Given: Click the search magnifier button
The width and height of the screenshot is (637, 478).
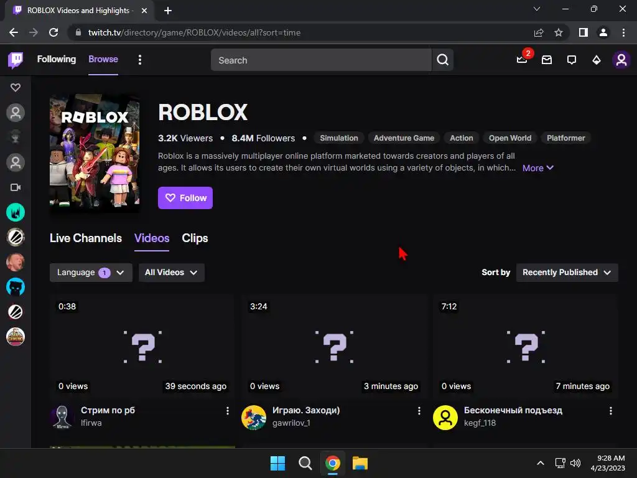Looking at the screenshot, I should (443, 60).
